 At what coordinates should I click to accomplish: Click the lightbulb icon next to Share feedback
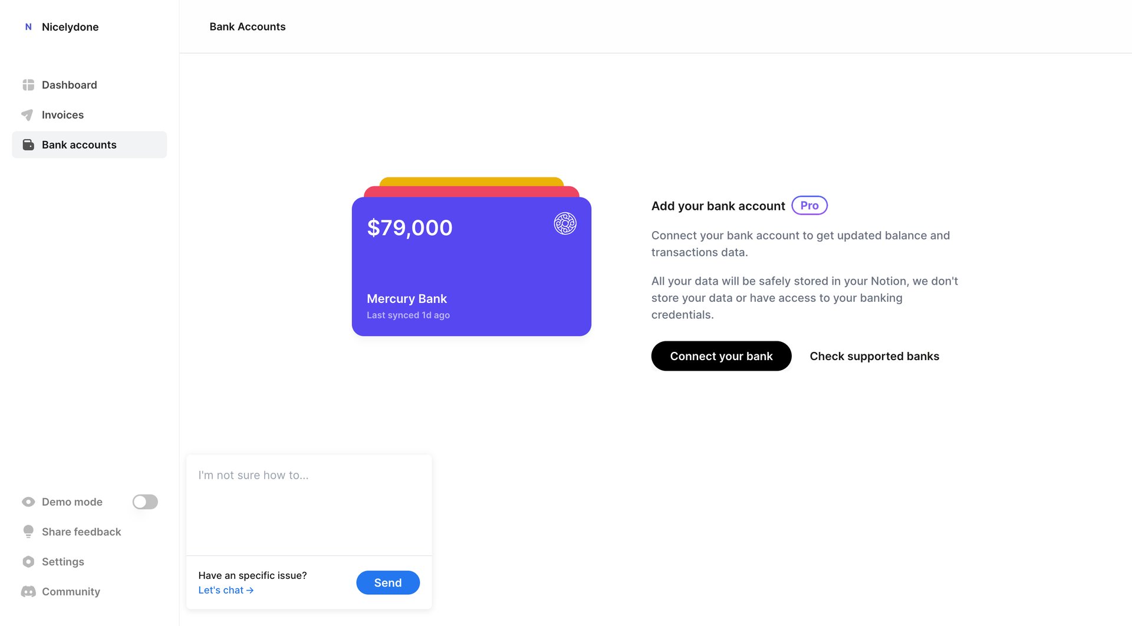tap(28, 532)
